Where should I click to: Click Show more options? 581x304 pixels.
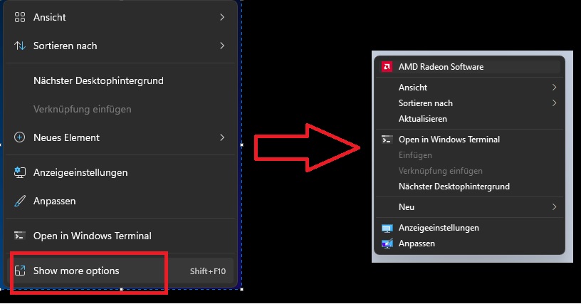click(x=120, y=271)
